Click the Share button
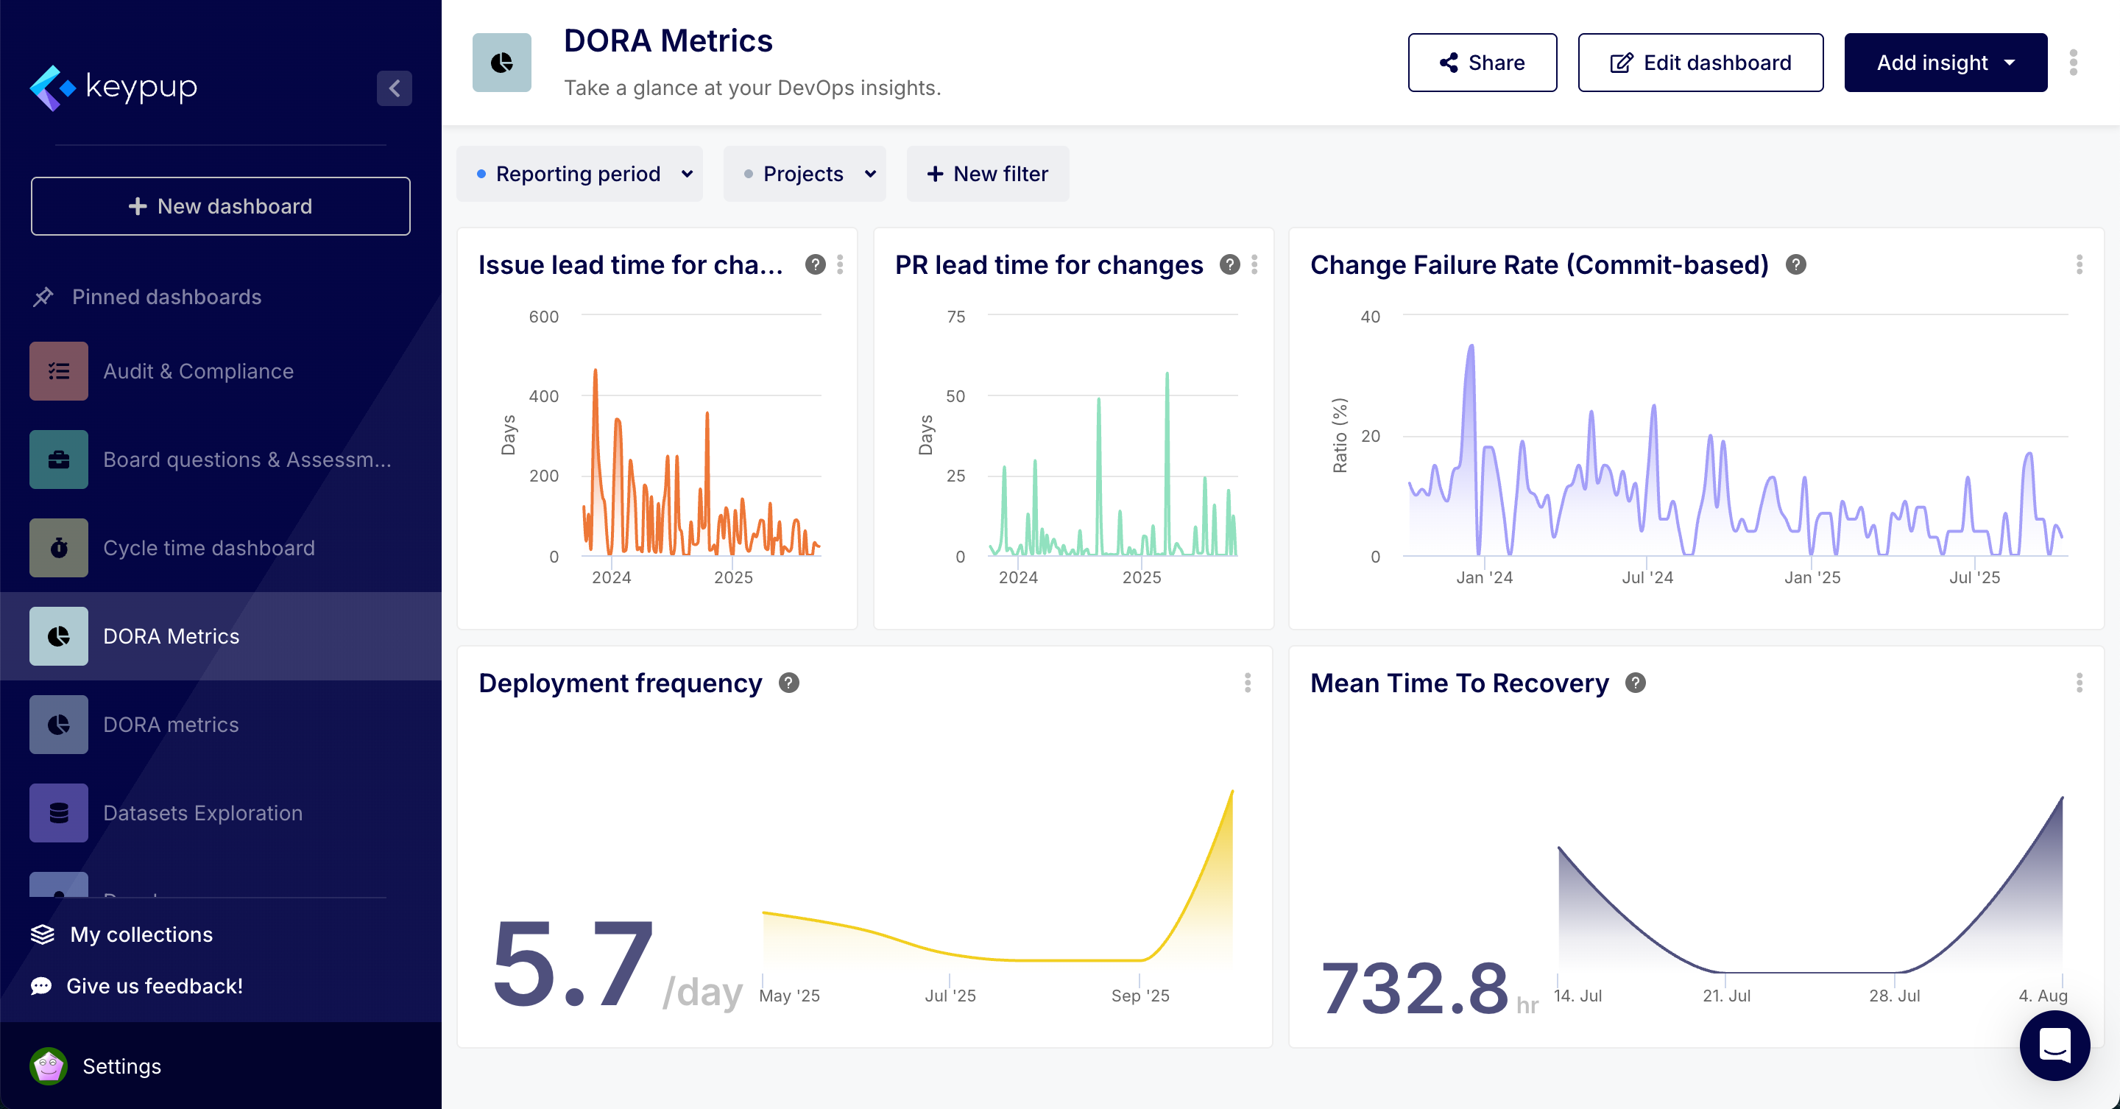This screenshot has height=1109, width=2120. click(x=1481, y=62)
